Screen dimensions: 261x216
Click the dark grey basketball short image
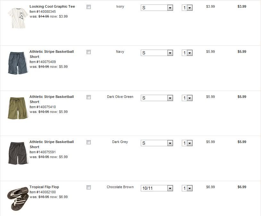click(x=17, y=153)
